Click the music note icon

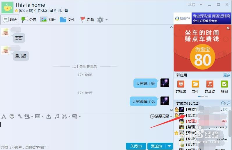pos(57,116)
